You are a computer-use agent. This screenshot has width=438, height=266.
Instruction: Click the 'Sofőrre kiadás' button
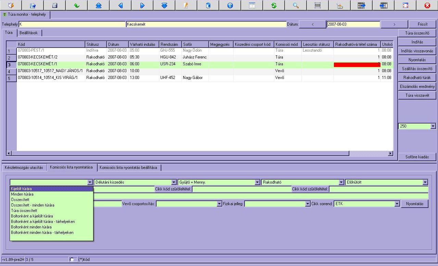pos(417,157)
